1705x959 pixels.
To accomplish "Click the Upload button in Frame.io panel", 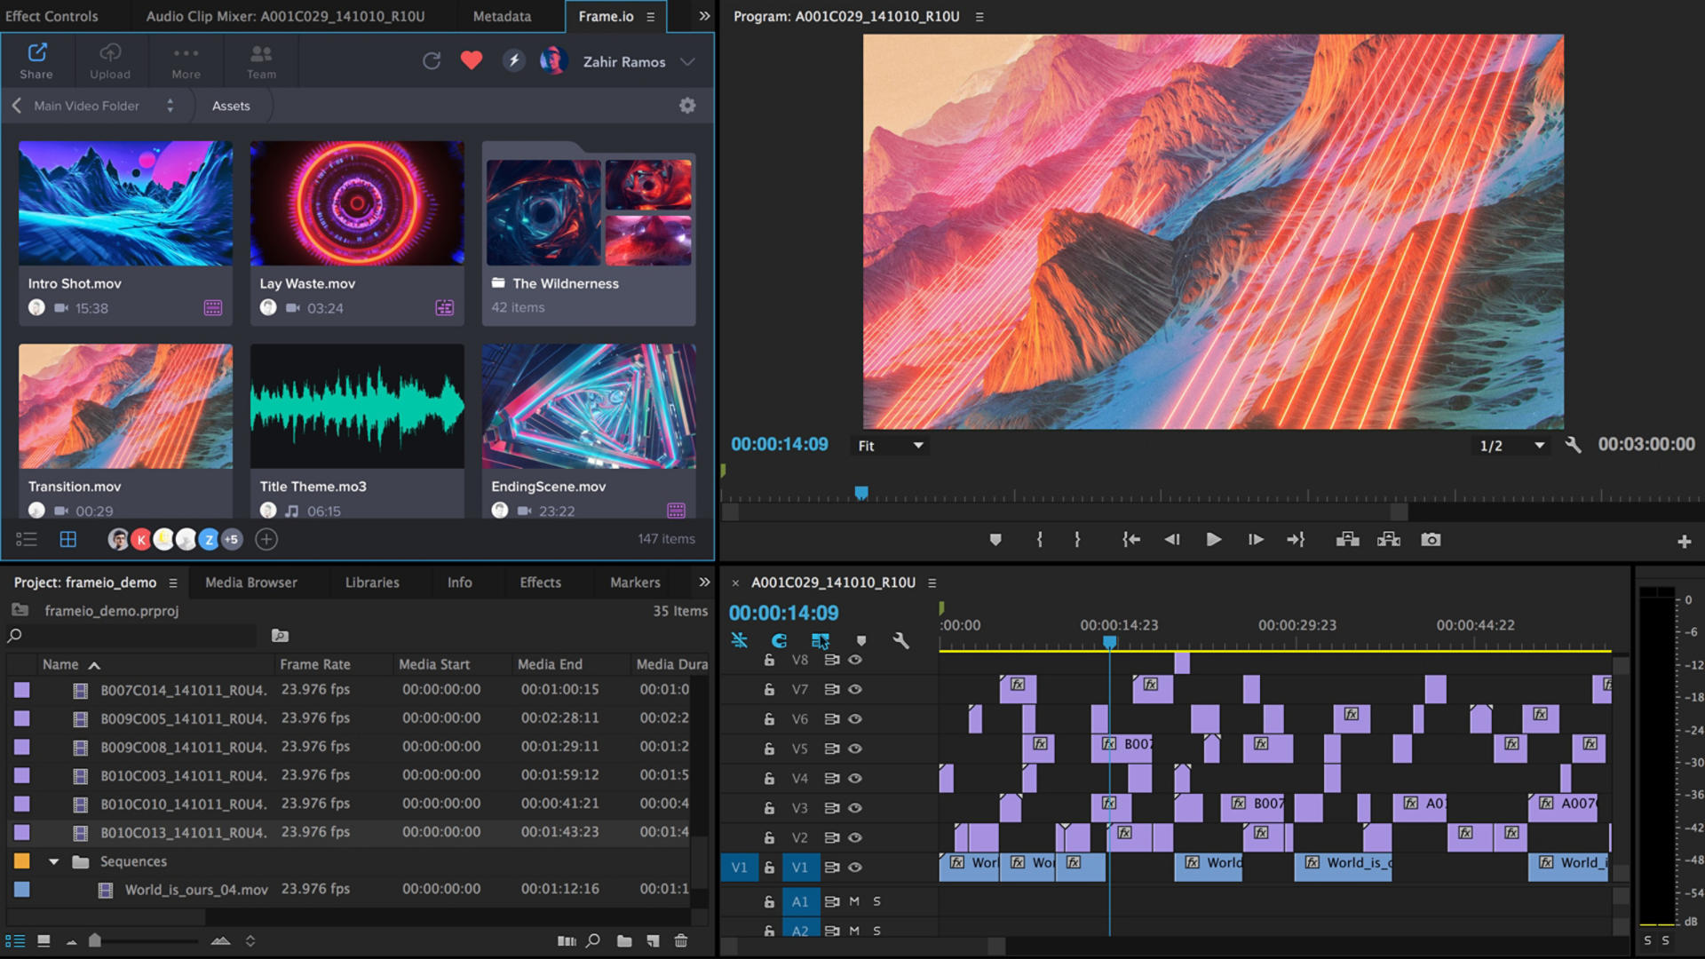I will (110, 60).
